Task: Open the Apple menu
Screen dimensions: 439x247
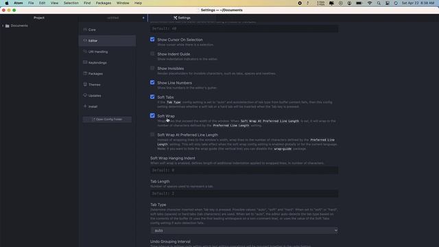Action: 6,3
